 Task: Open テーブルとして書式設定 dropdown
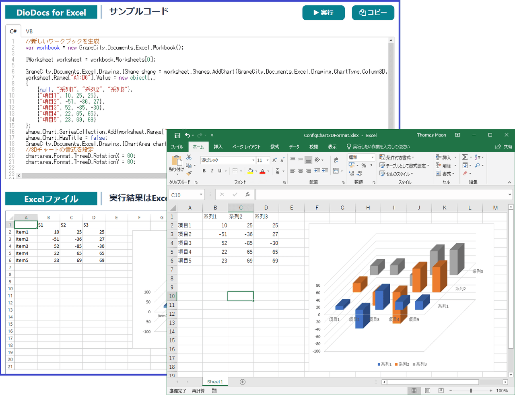[x=404, y=165]
